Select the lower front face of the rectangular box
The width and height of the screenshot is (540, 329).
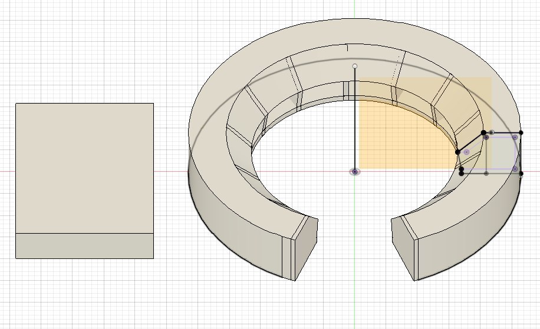tap(84, 246)
